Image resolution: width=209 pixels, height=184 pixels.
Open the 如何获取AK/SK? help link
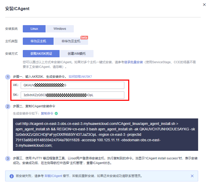click(80, 77)
